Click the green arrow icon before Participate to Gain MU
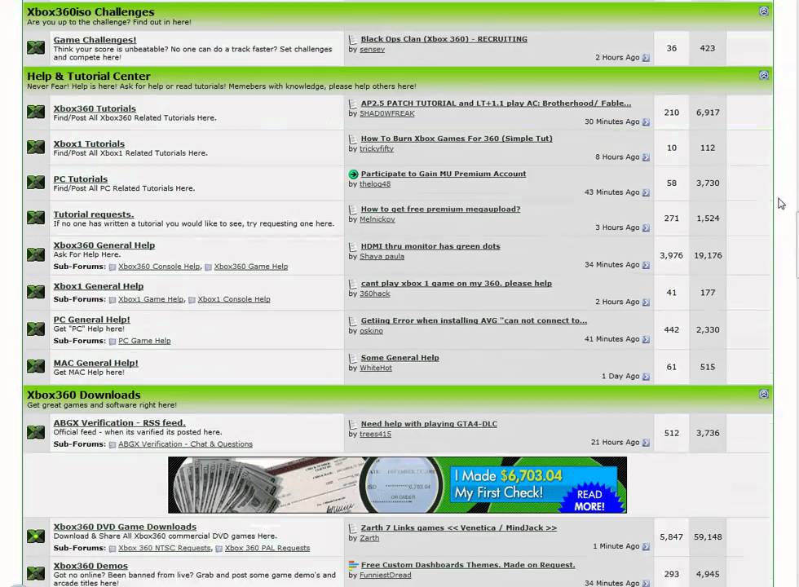The image size is (799, 587). pyautogui.click(x=353, y=174)
